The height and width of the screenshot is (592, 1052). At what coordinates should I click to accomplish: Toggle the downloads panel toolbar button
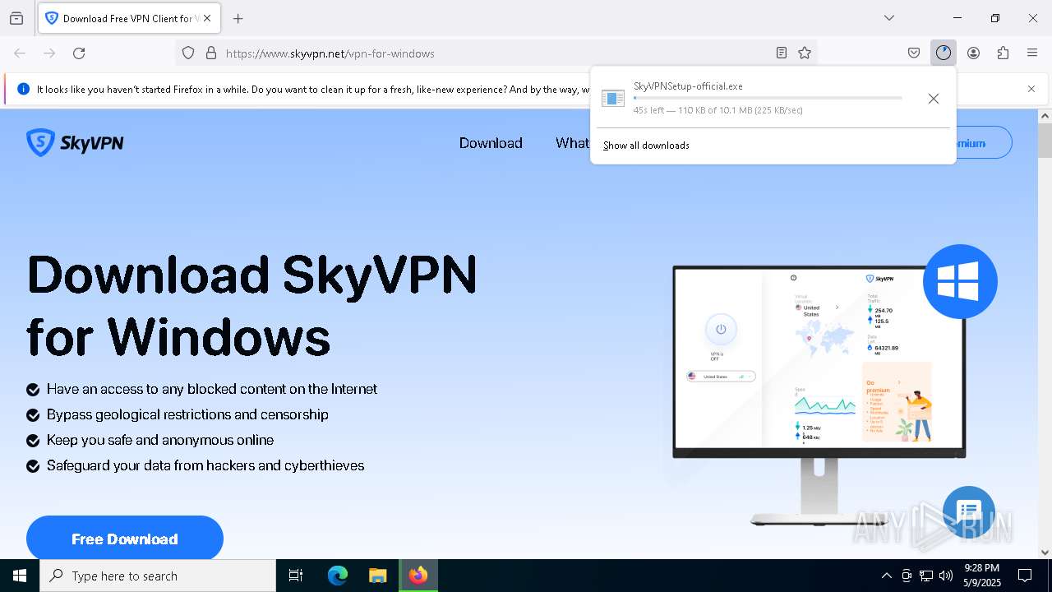coord(943,53)
